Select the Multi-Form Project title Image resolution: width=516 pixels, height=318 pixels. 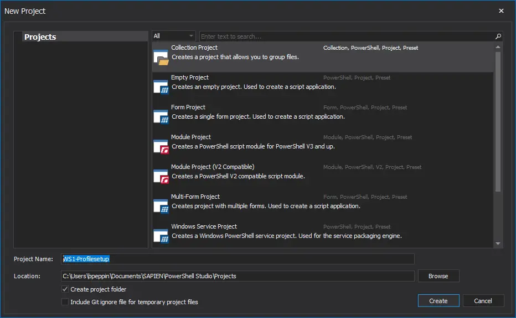coord(195,197)
